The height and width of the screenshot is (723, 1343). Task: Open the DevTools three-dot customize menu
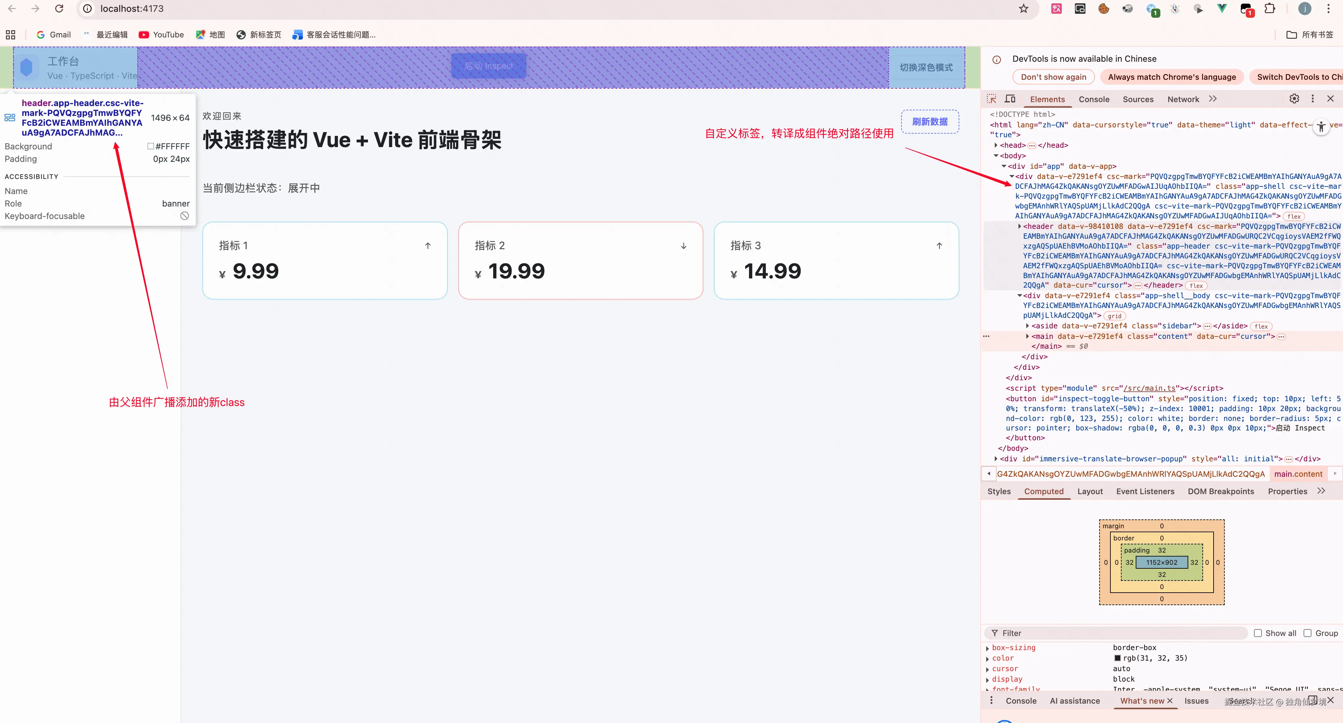pos(1313,99)
